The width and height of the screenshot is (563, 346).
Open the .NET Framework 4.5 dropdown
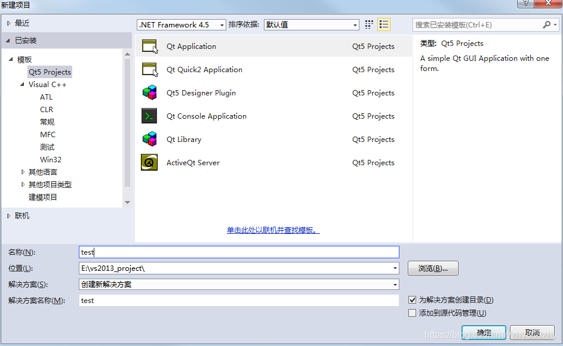[181, 25]
